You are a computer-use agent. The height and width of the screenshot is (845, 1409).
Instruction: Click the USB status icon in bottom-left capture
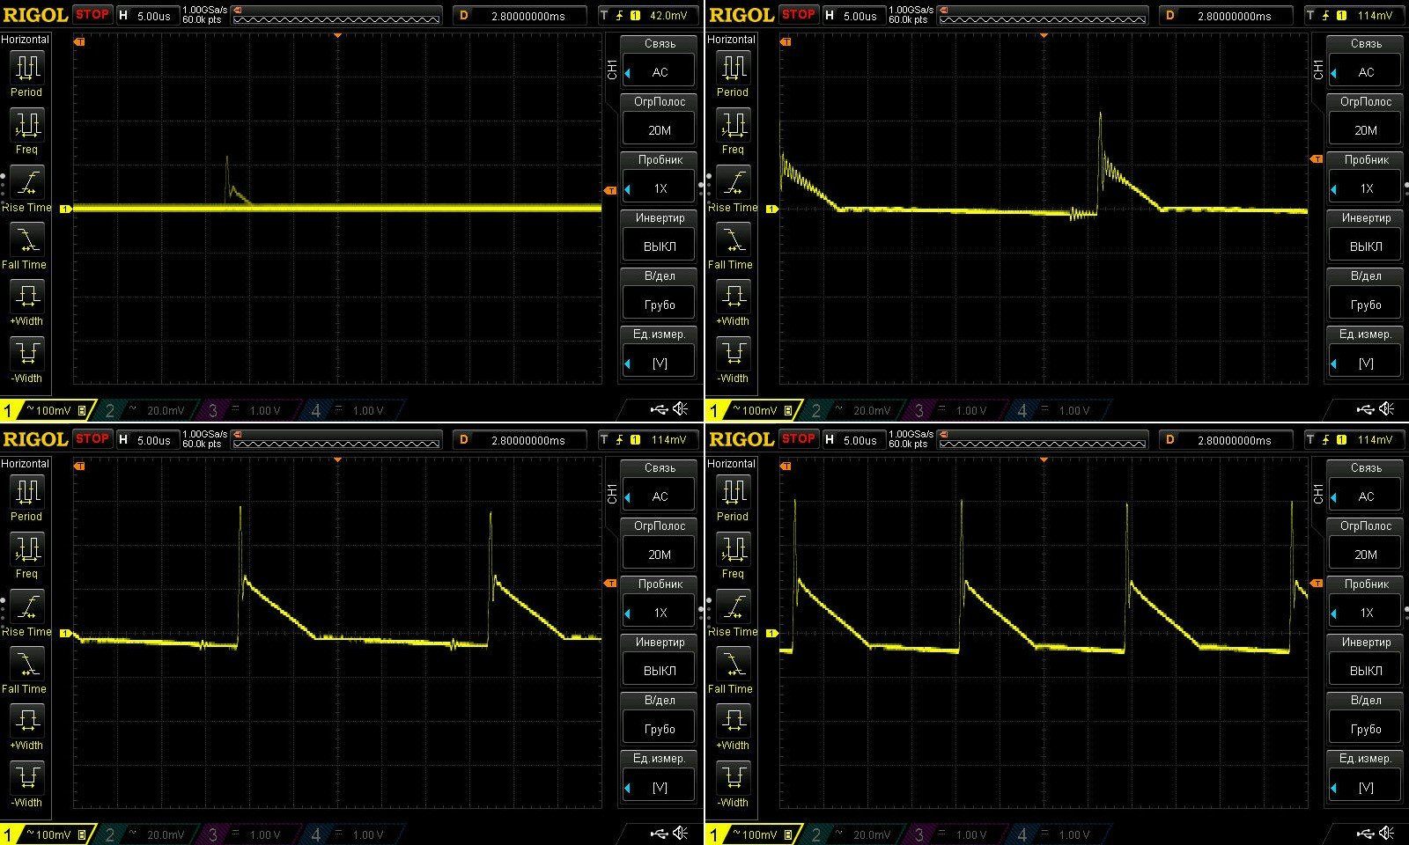[659, 833]
